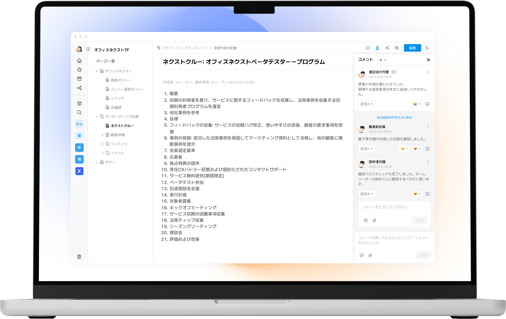
Task: Open favorites star icon in sidebar
Action: coord(79,70)
